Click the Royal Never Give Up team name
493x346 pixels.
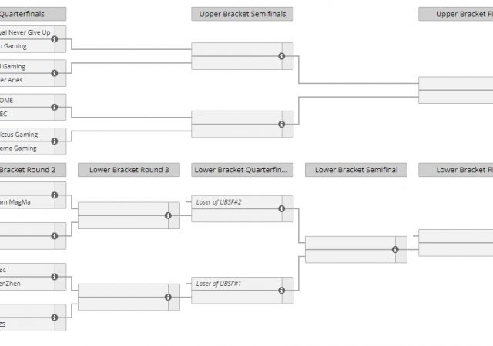pos(25,33)
